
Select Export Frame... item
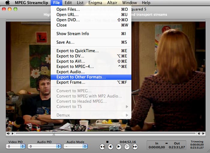pyautogui.click(x=91, y=82)
